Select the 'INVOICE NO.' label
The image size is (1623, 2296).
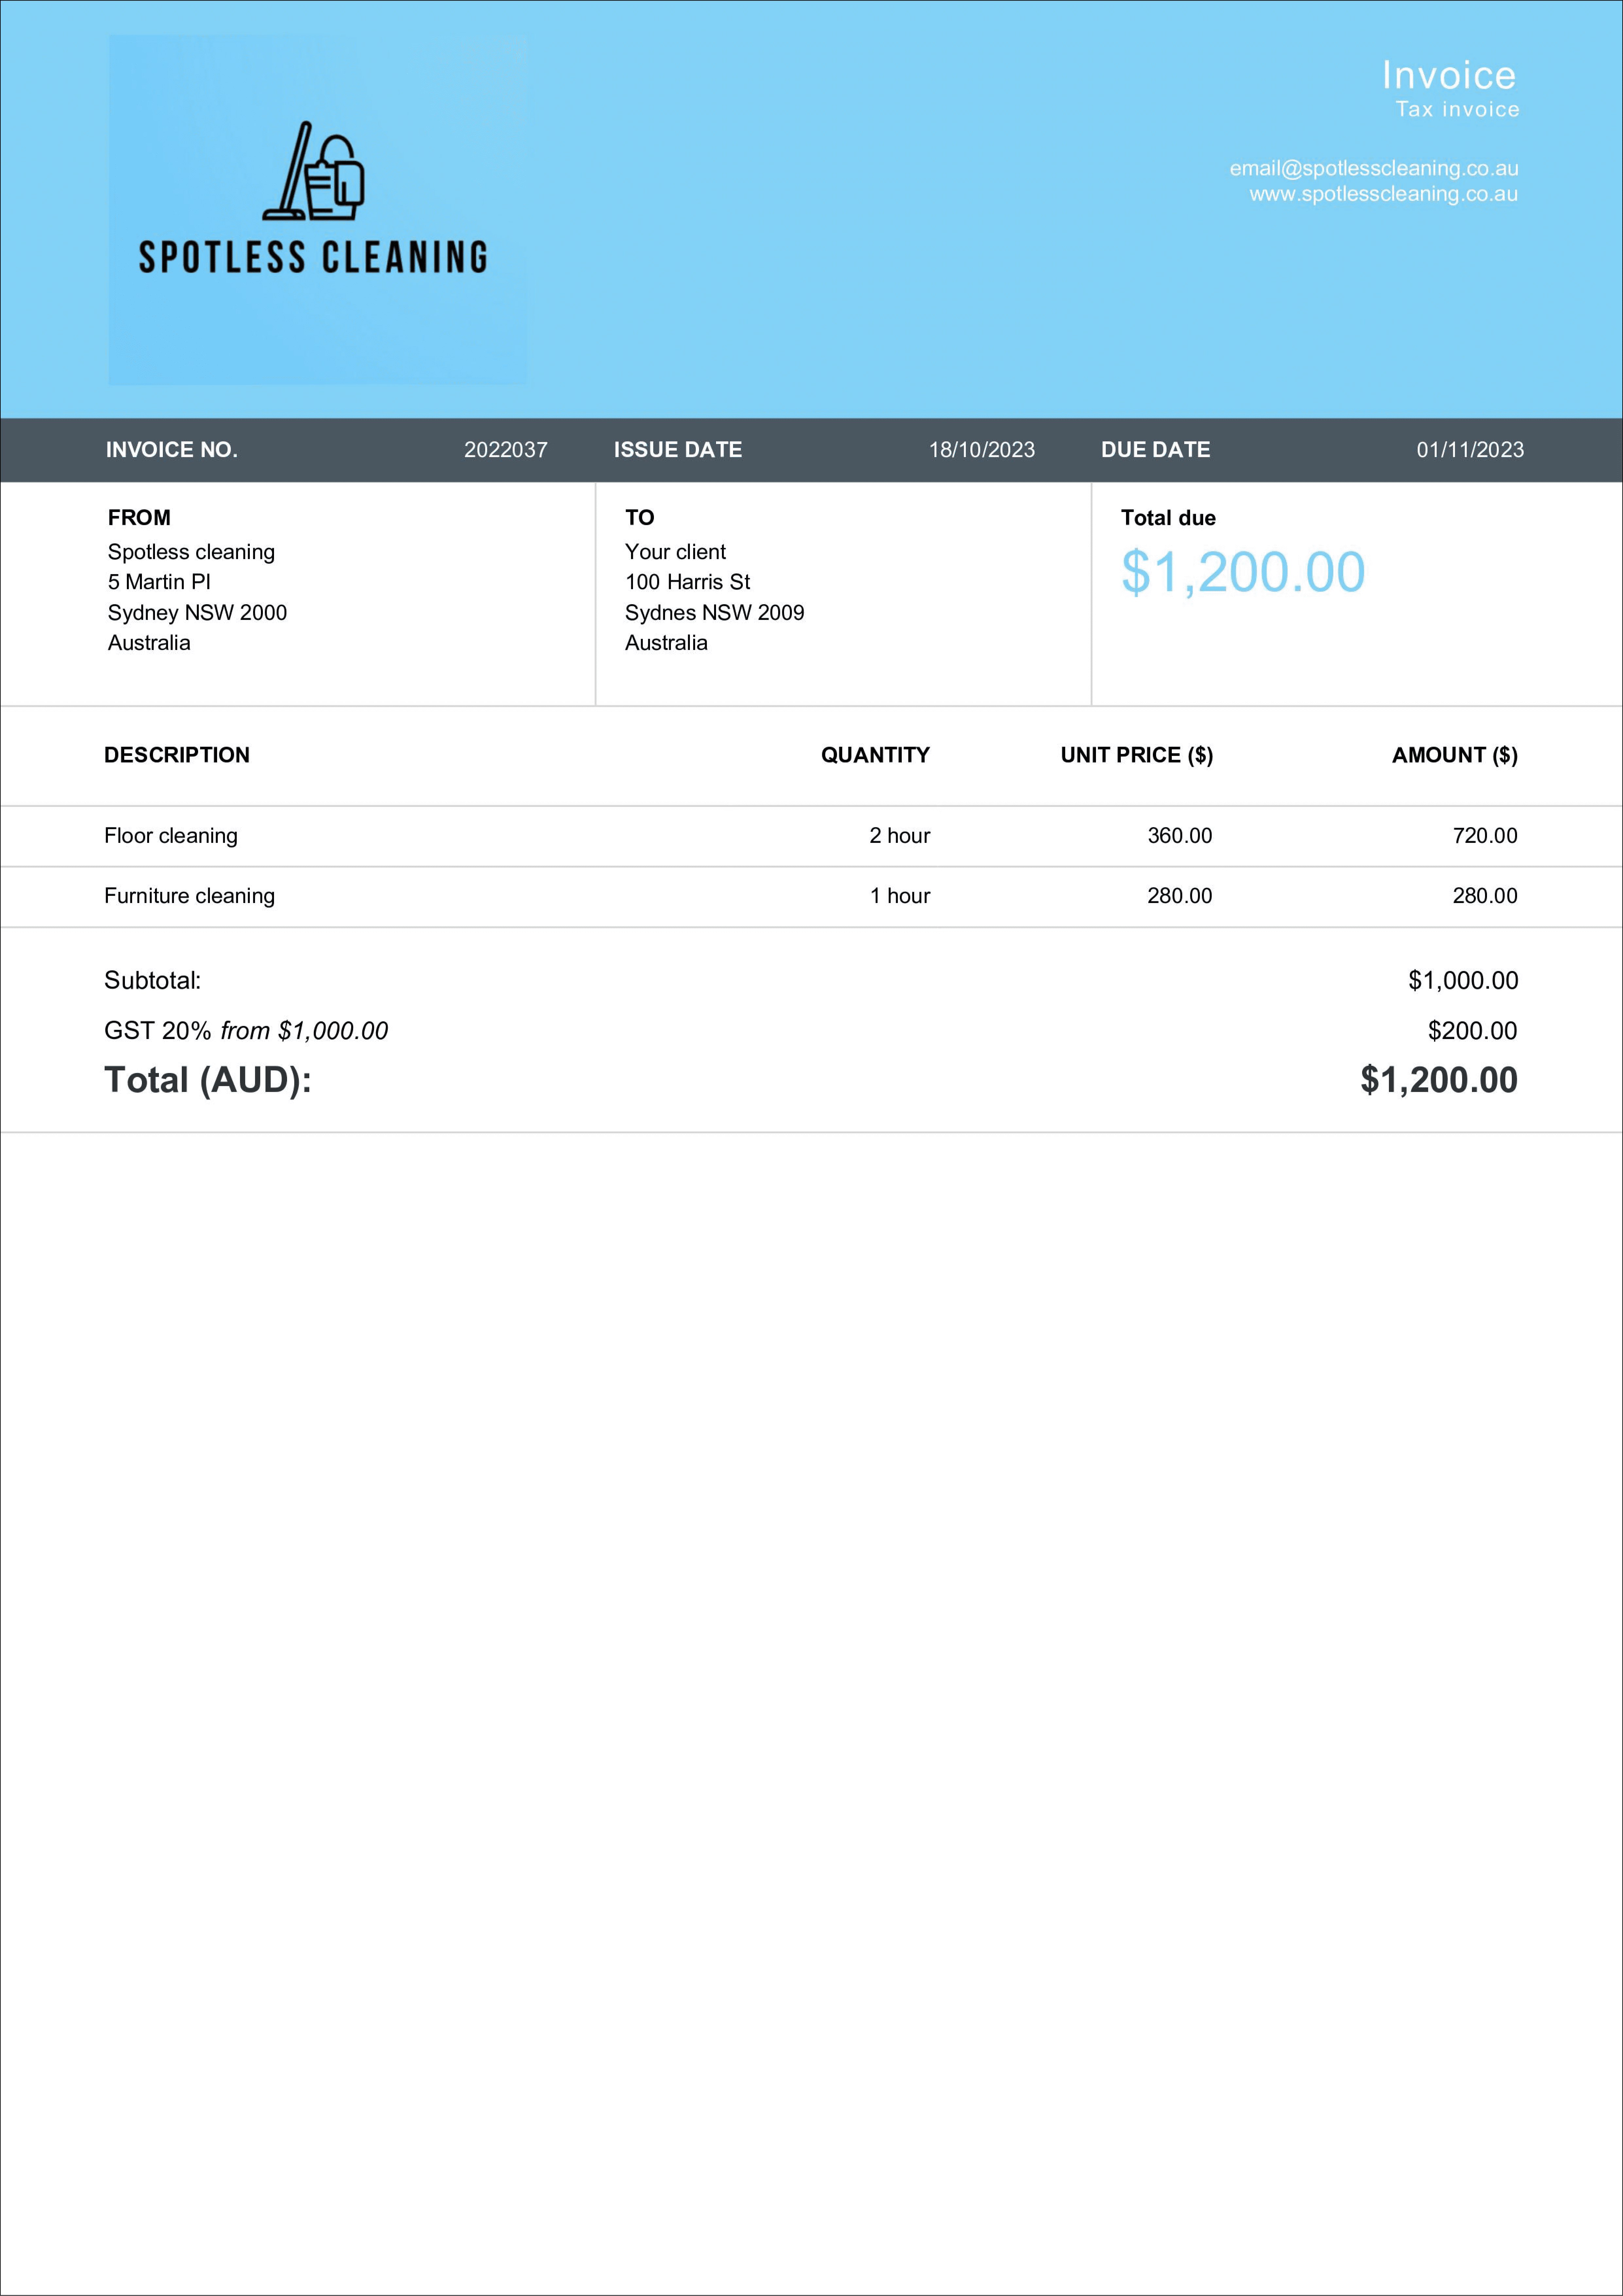click(172, 450)
